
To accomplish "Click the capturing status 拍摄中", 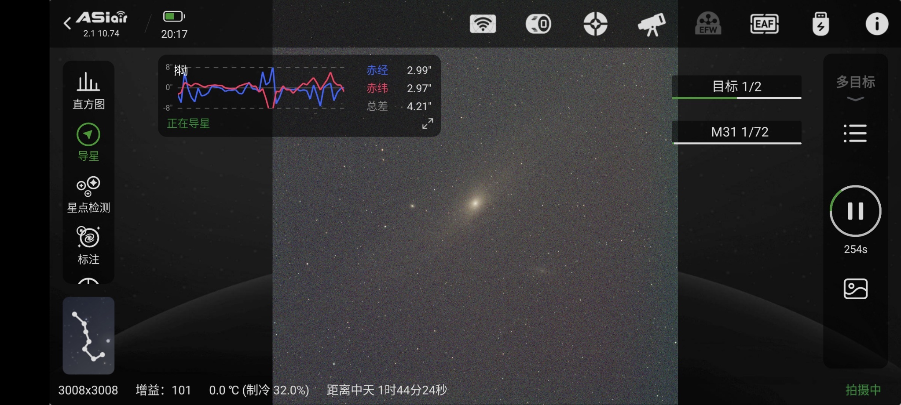I will (863, 390).
